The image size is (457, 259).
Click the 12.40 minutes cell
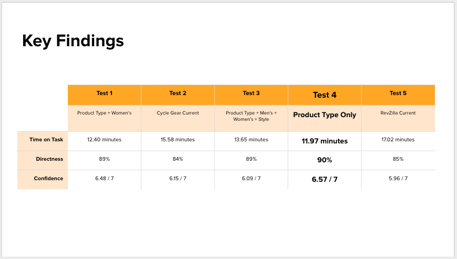coord(104,140)
